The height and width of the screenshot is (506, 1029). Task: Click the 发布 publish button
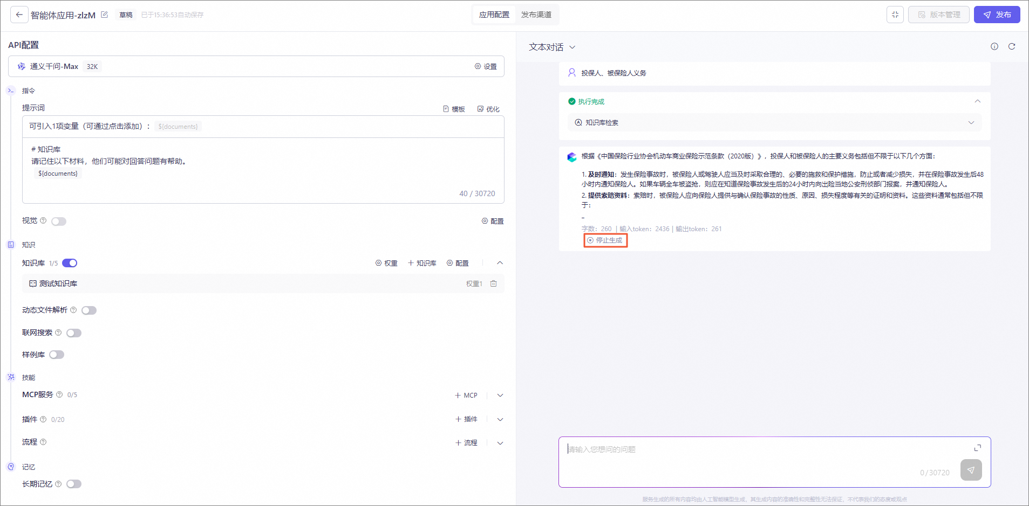coord(997,15)
